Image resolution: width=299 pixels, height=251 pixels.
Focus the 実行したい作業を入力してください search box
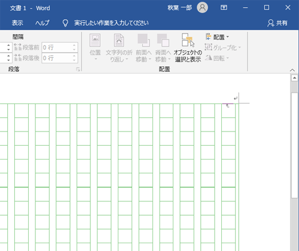[x=111, y=23]
